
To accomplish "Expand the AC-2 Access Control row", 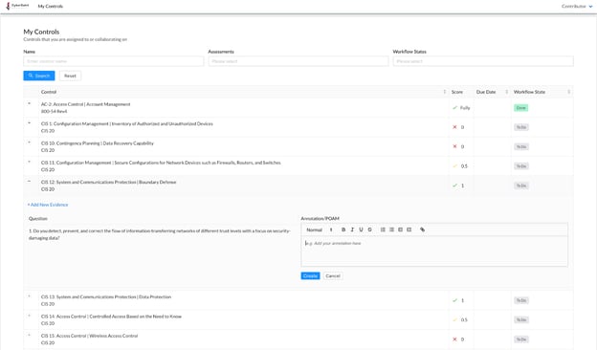I will click(x=30, y=104).
